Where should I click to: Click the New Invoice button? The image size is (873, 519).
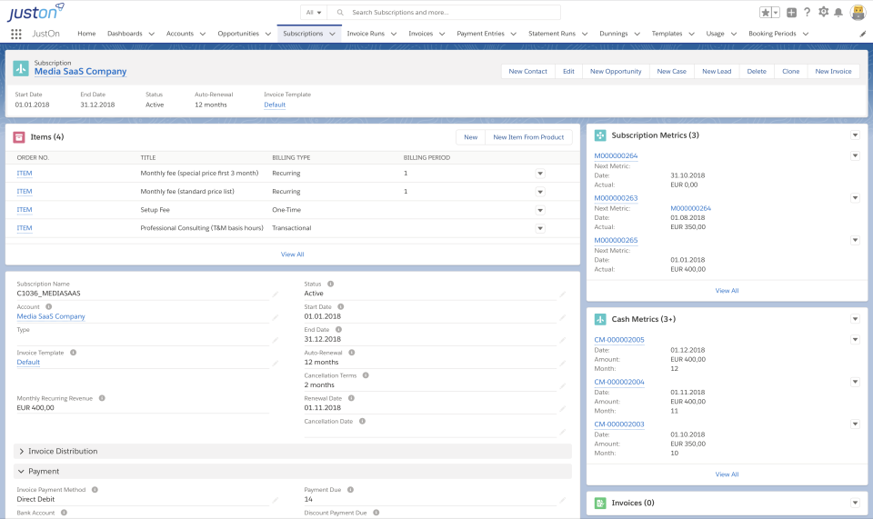coord(833,71)
